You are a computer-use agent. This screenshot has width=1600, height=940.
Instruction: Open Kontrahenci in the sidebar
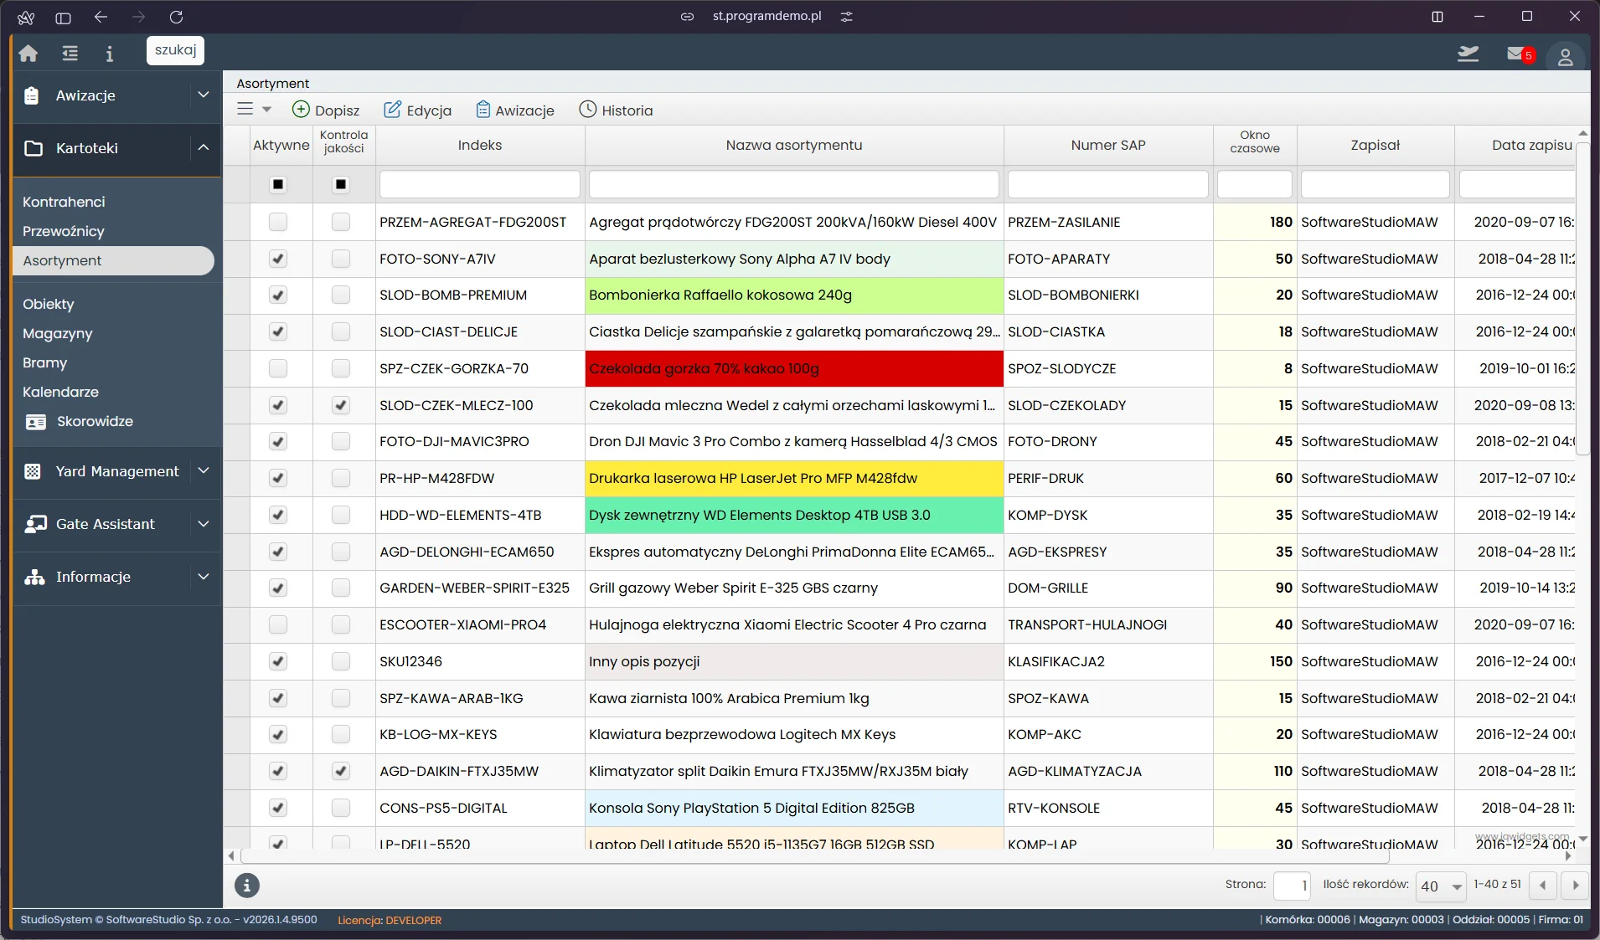click(64, 202)
